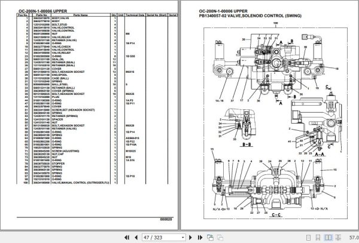The height and width of the screenshot is (243, 359).
Task: Open the page number dropdown arrow
Action: click(x=182, y=238)
